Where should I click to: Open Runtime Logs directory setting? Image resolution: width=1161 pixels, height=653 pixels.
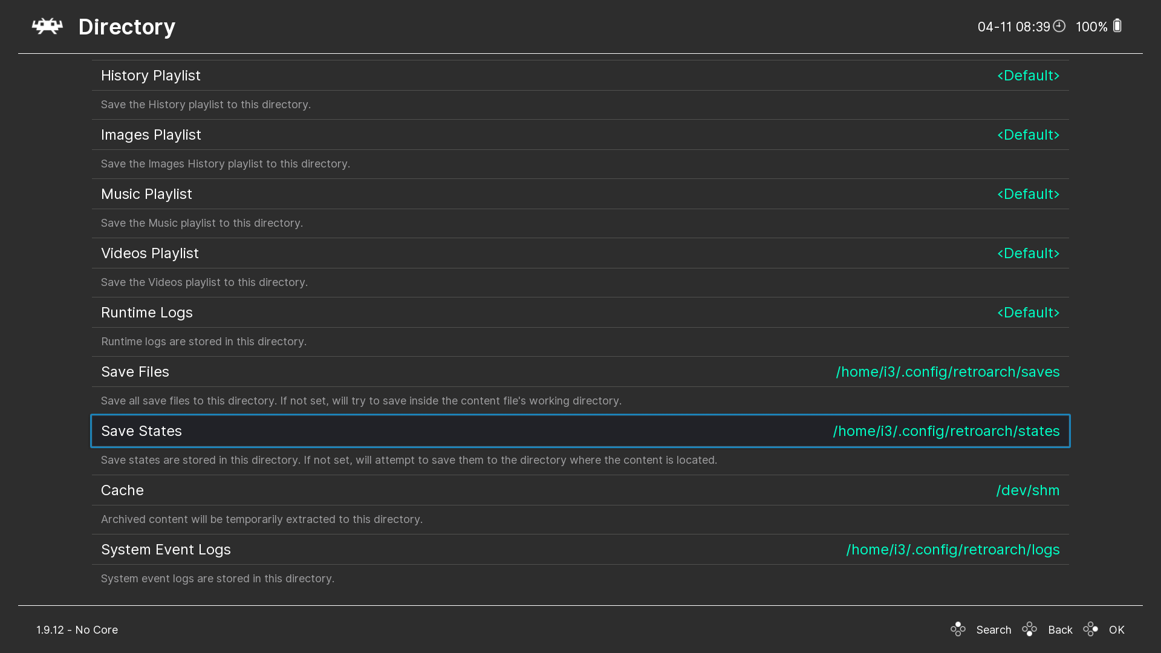tap(147, 313)
